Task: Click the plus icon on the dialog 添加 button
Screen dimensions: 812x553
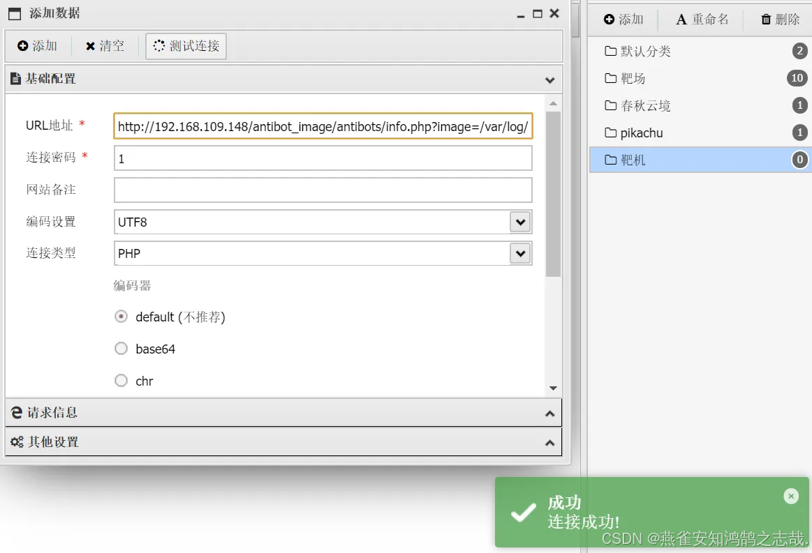Action: pos(23,46)
